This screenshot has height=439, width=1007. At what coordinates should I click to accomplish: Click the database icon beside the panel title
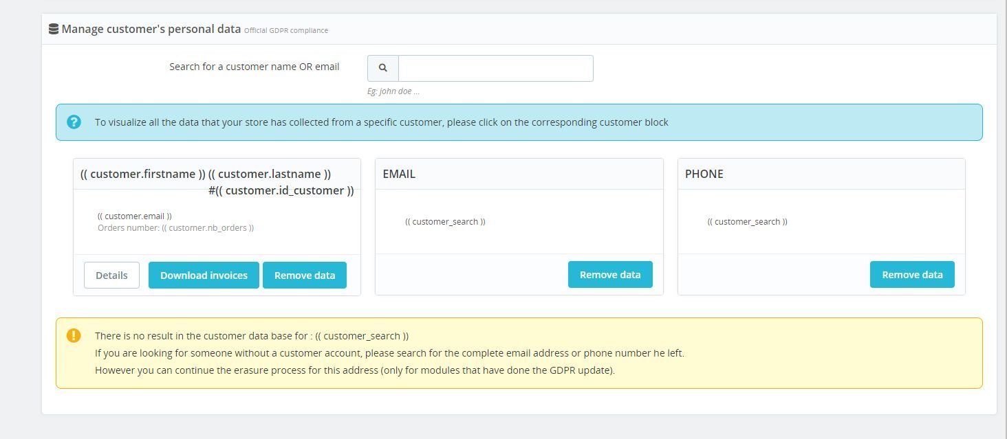[x=53, y=30]
